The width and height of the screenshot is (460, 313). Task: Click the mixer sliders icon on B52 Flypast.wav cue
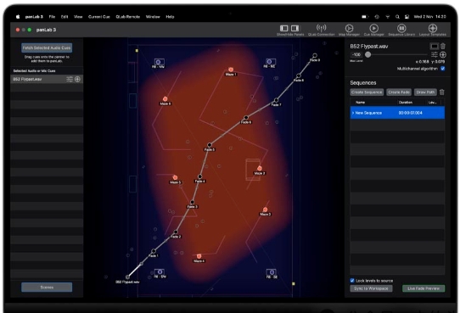tap(70, 79)
